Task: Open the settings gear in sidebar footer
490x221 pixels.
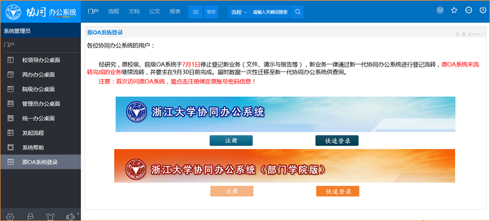Action: (11, 216)
